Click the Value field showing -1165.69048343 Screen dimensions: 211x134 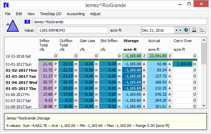[72, 30]
